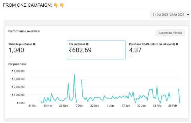Click the FROM ONE CAMPAIGN heading text
The height and width of the screenshot is (123, 191).
pyautogui.click(x=27, y=5)
